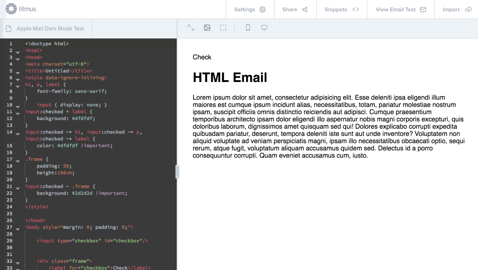This screenshot has width=478, height=270.
Task: Click the View Email Test envelope icon
Action: (423, 10)
